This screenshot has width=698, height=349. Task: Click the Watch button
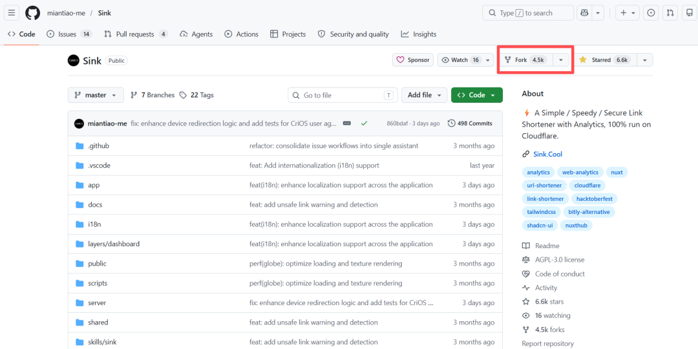[x=461, y=59]
